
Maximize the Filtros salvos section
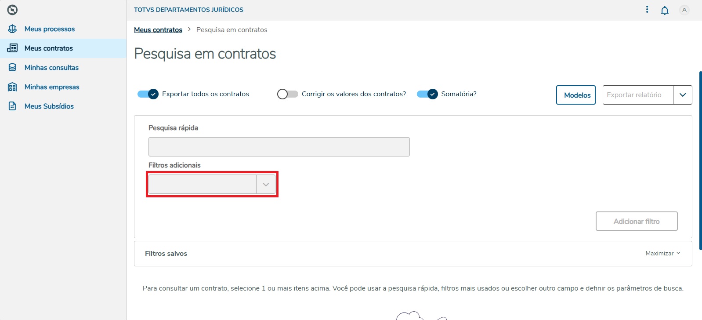tap(662, 253)
